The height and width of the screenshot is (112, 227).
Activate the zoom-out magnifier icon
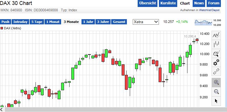(216, 91)
